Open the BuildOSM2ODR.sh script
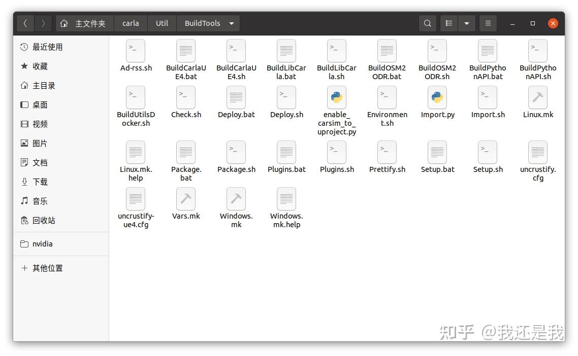The height and width of the screenshot is (356, 578). (x=437, y=55)
